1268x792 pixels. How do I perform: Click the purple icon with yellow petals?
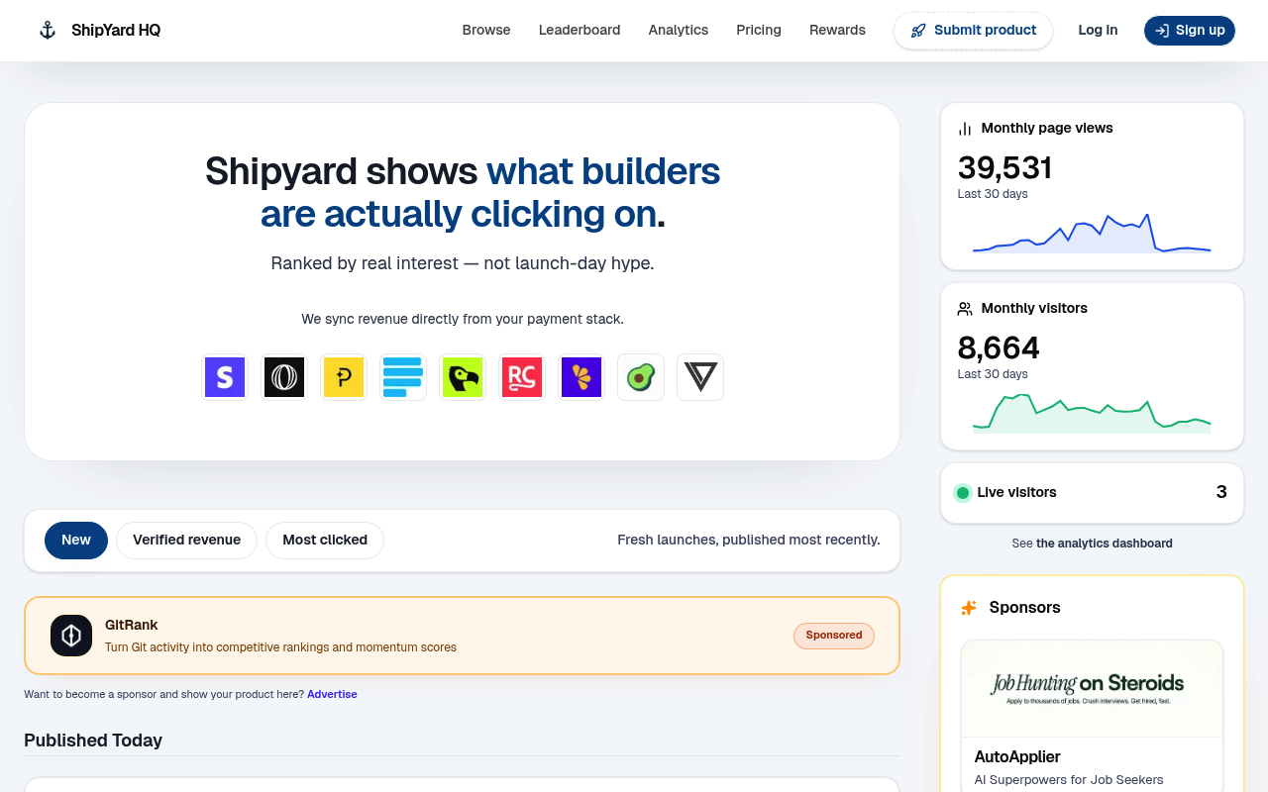[581, 377]
